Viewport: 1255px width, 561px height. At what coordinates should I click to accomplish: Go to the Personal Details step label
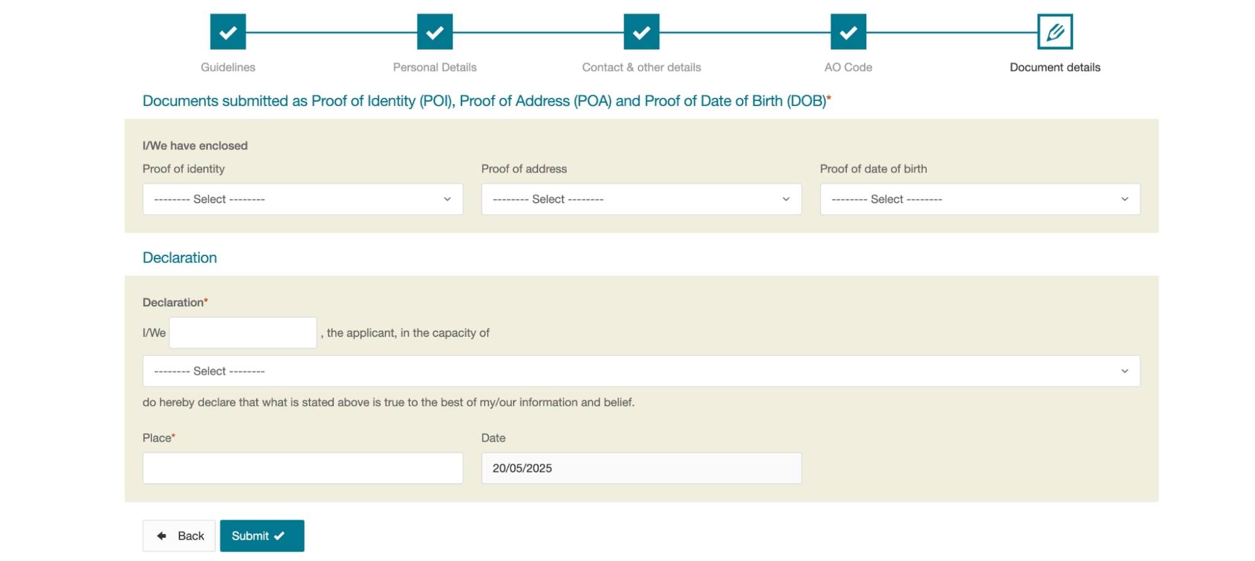point(434,67)
